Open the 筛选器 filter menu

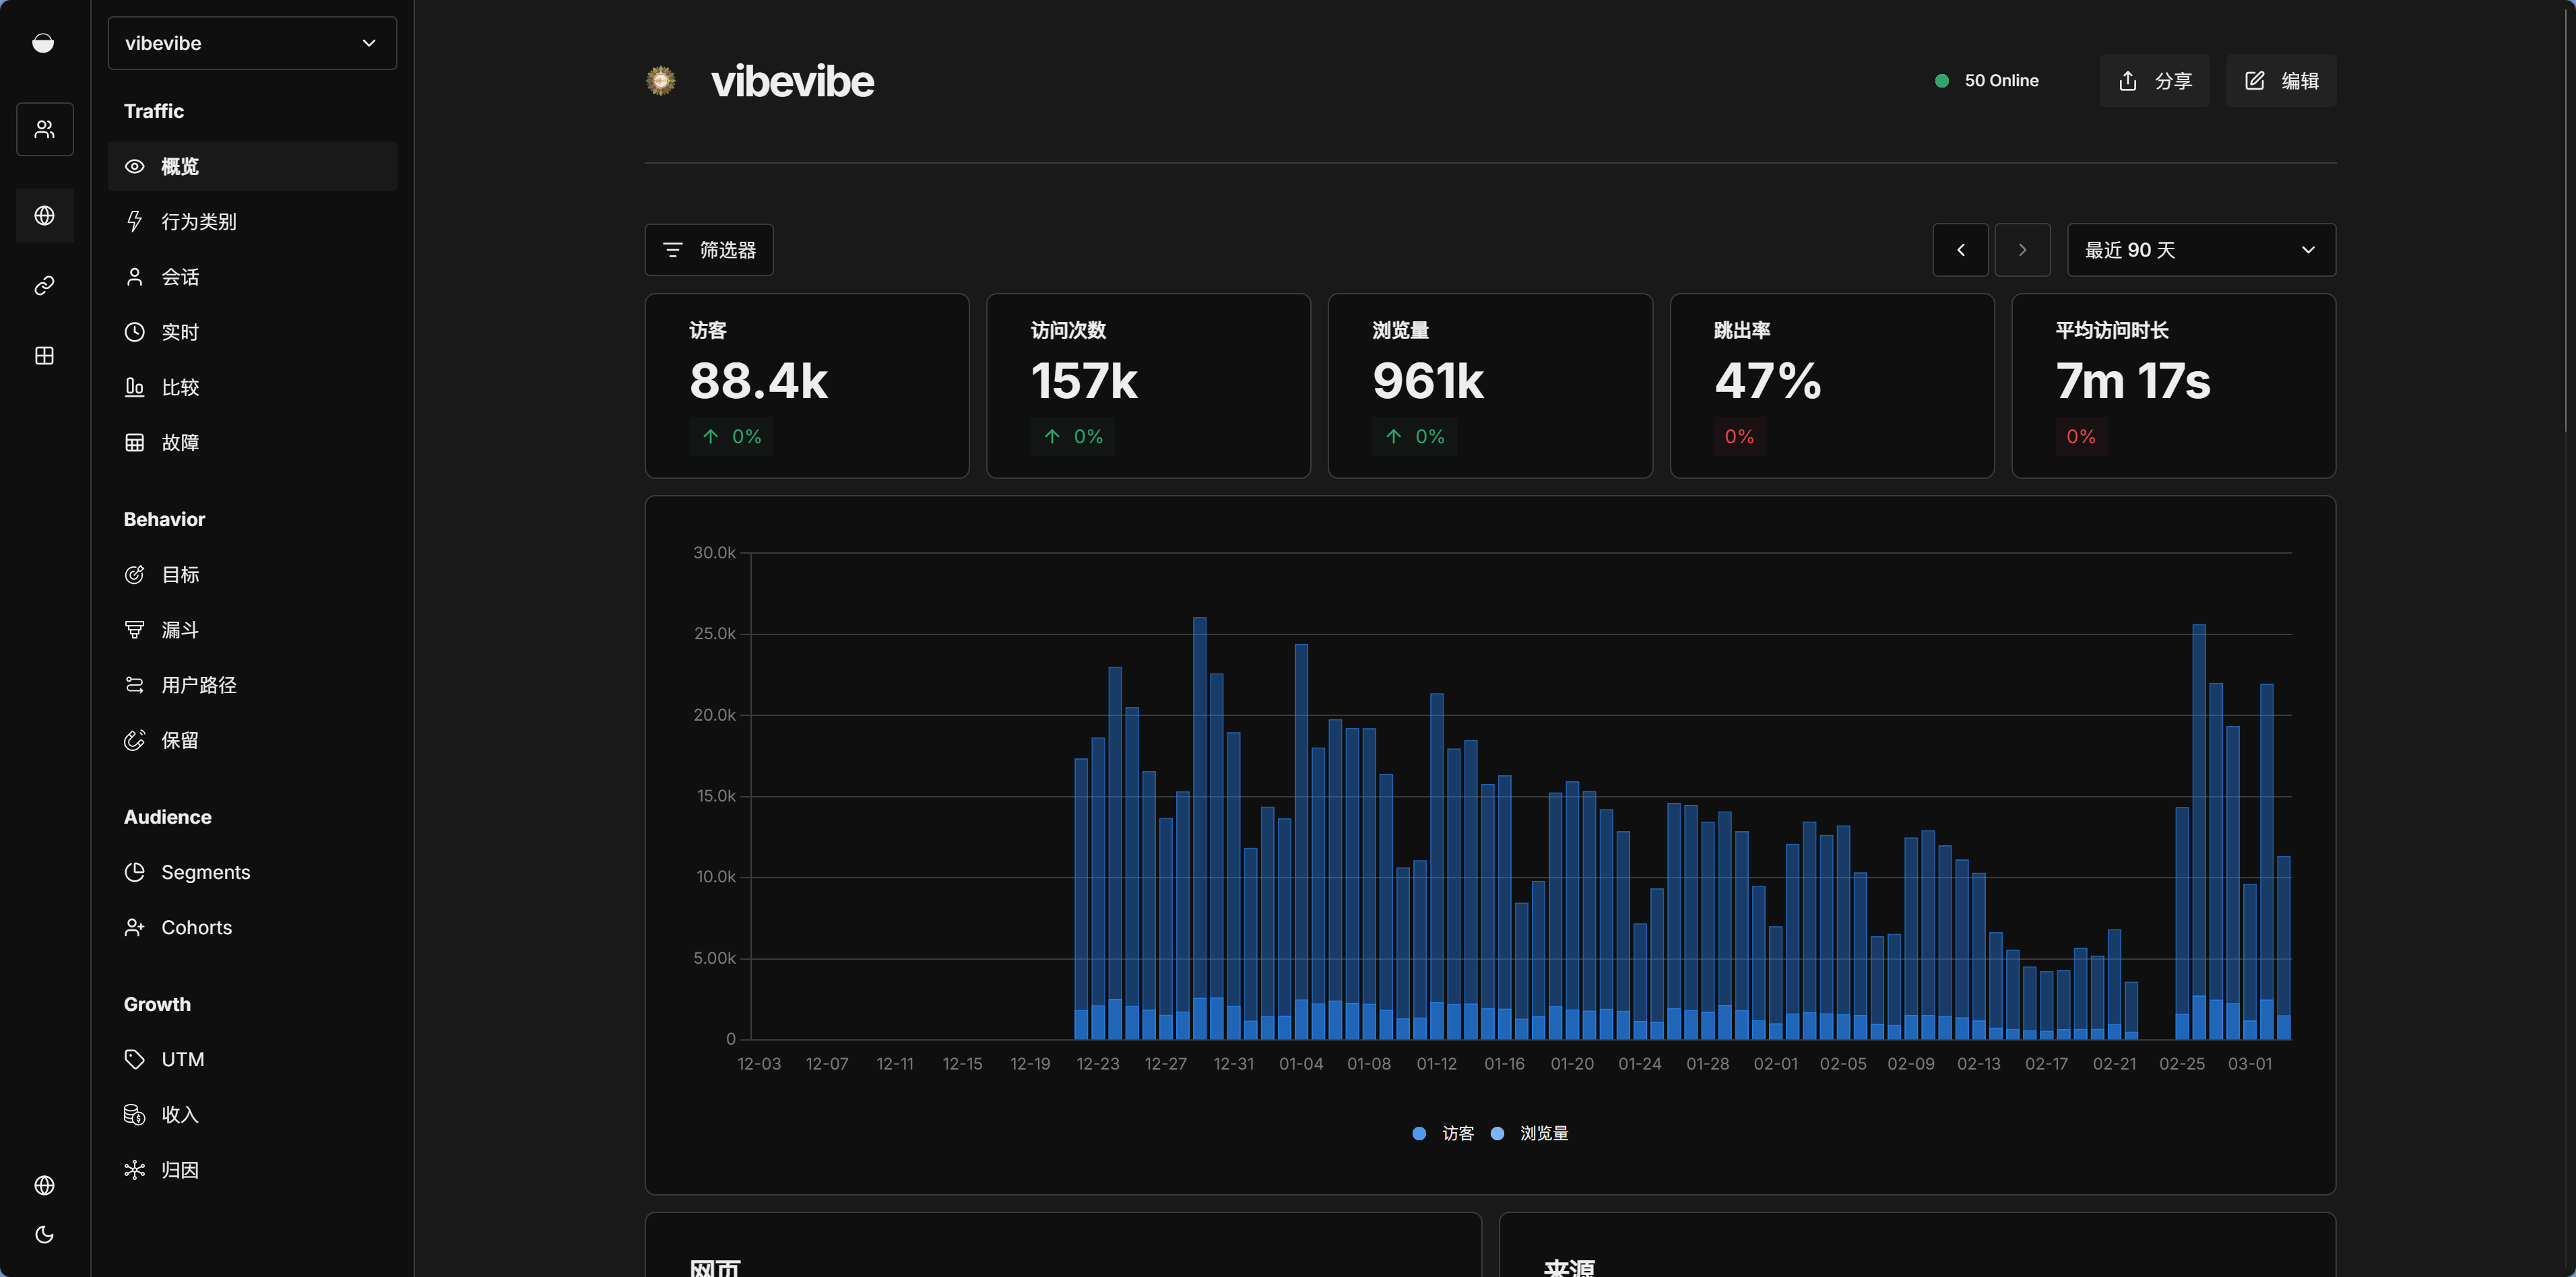(x=709, y=250)
